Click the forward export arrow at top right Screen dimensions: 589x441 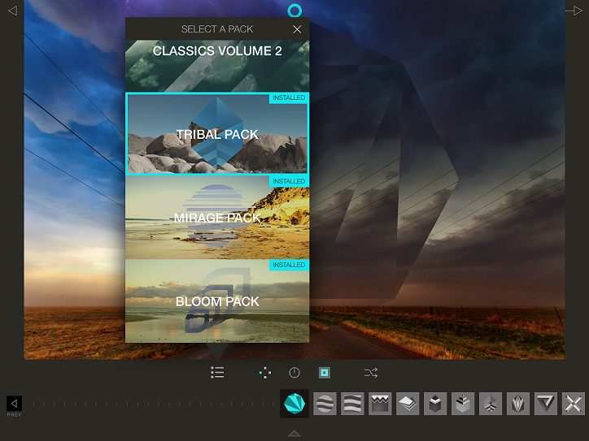(x=574, y=11)
